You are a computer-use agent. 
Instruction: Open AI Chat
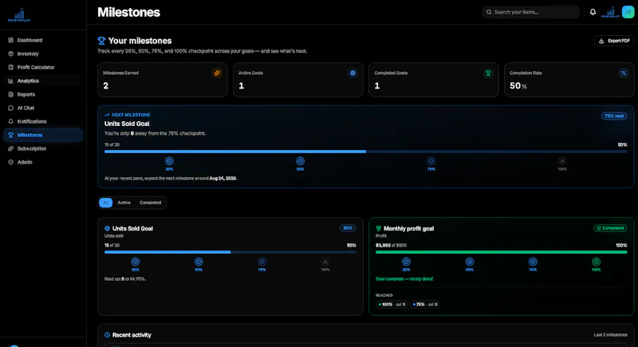point(43,108)
